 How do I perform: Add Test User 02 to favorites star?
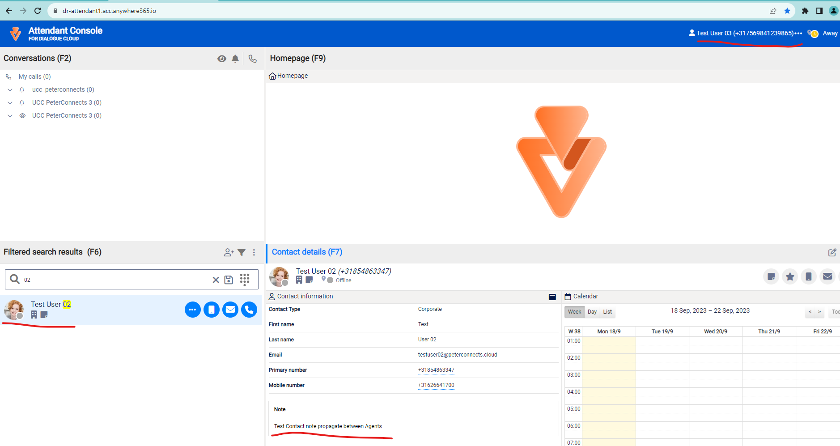point(790,277)
